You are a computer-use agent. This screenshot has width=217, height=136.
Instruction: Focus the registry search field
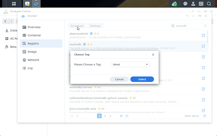click(189, 26)
